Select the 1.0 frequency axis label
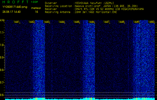157x100 pixels. tap(2, 45)
